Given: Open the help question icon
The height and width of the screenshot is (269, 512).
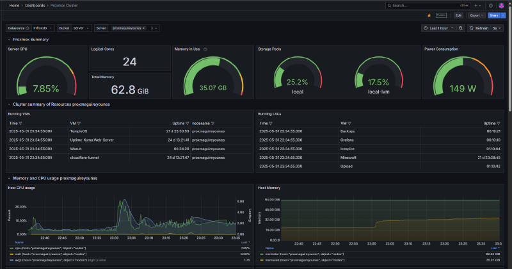Looking at the screenshot, I should (x=491, y=6).
